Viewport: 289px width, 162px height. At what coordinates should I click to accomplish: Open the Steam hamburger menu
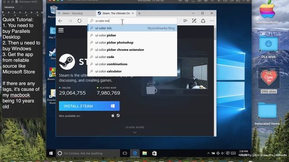[61, 30]
